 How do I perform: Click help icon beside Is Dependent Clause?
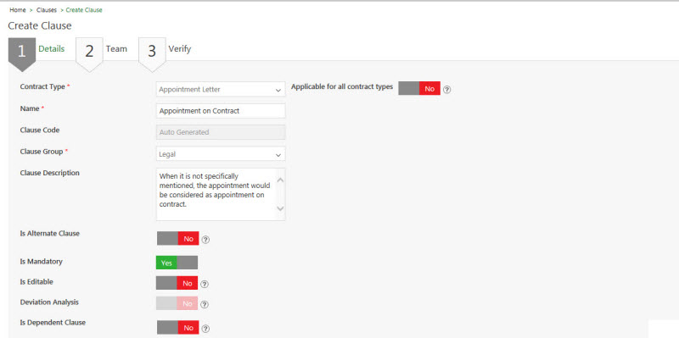[205, 328]
